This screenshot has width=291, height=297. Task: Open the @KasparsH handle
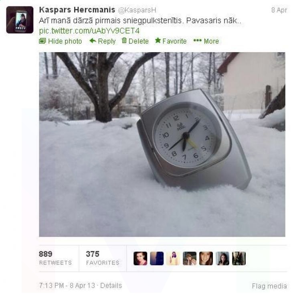[x=137, y=10]
